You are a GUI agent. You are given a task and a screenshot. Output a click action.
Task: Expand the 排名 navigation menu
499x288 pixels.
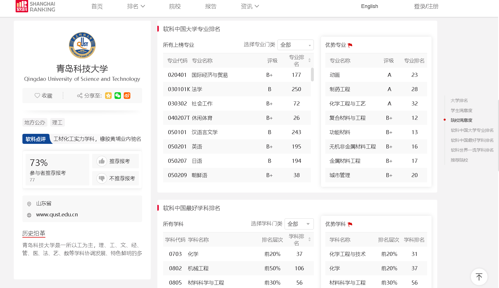[x=136, y=6]
